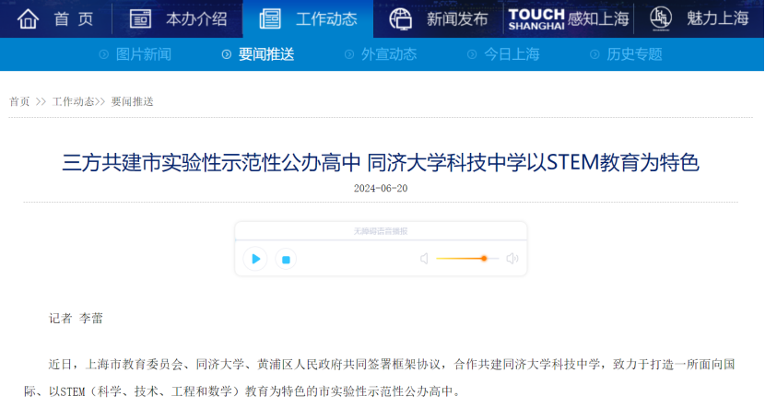Open the 新闻发布 menu item
Viewport: 765px width, 408px height.
[x=457, y=19]
